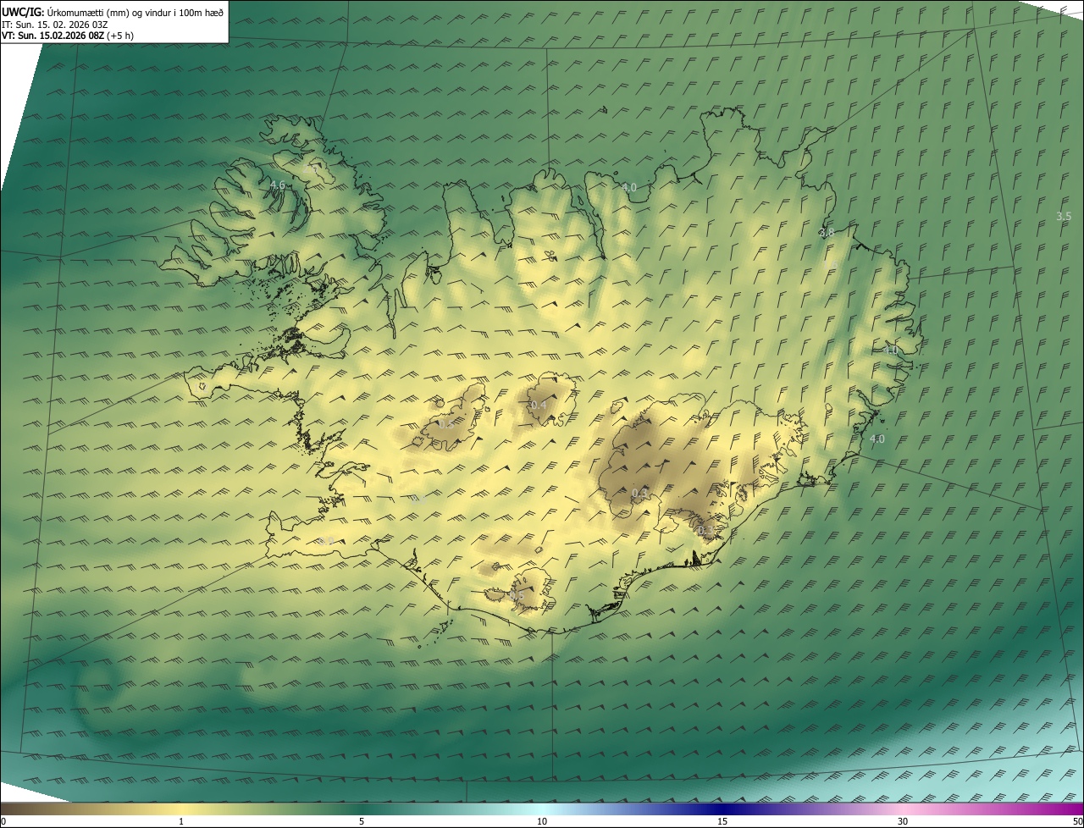Pick the navy blue segment of the colorbar

722,809
